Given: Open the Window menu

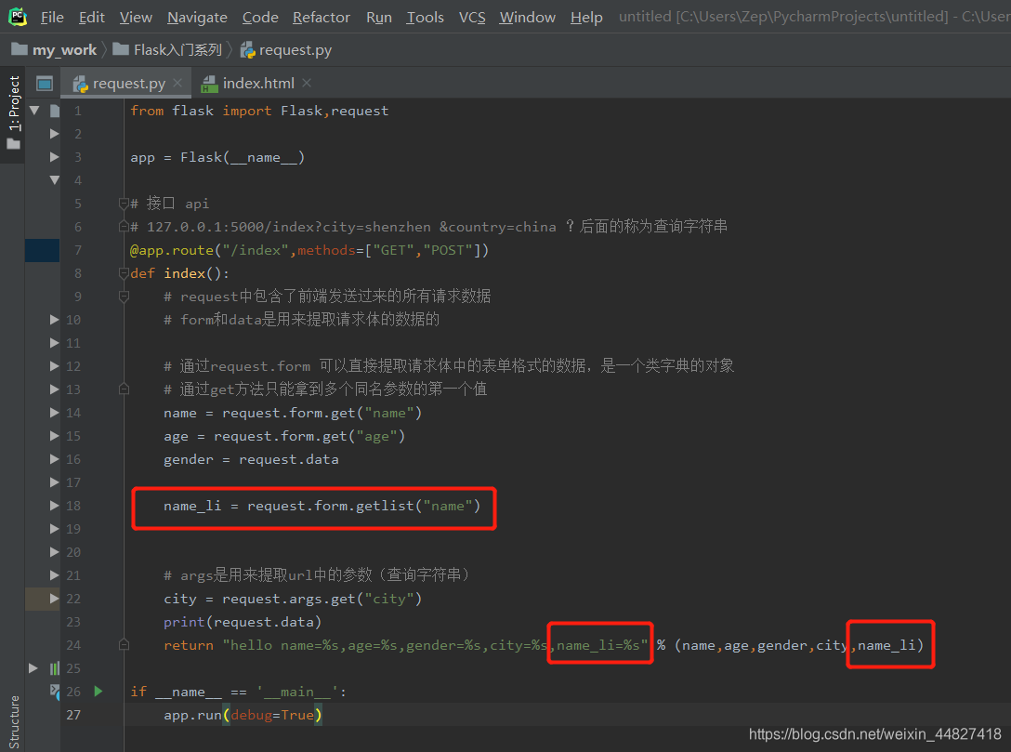Looking at the screenshot, I should 527,18.
